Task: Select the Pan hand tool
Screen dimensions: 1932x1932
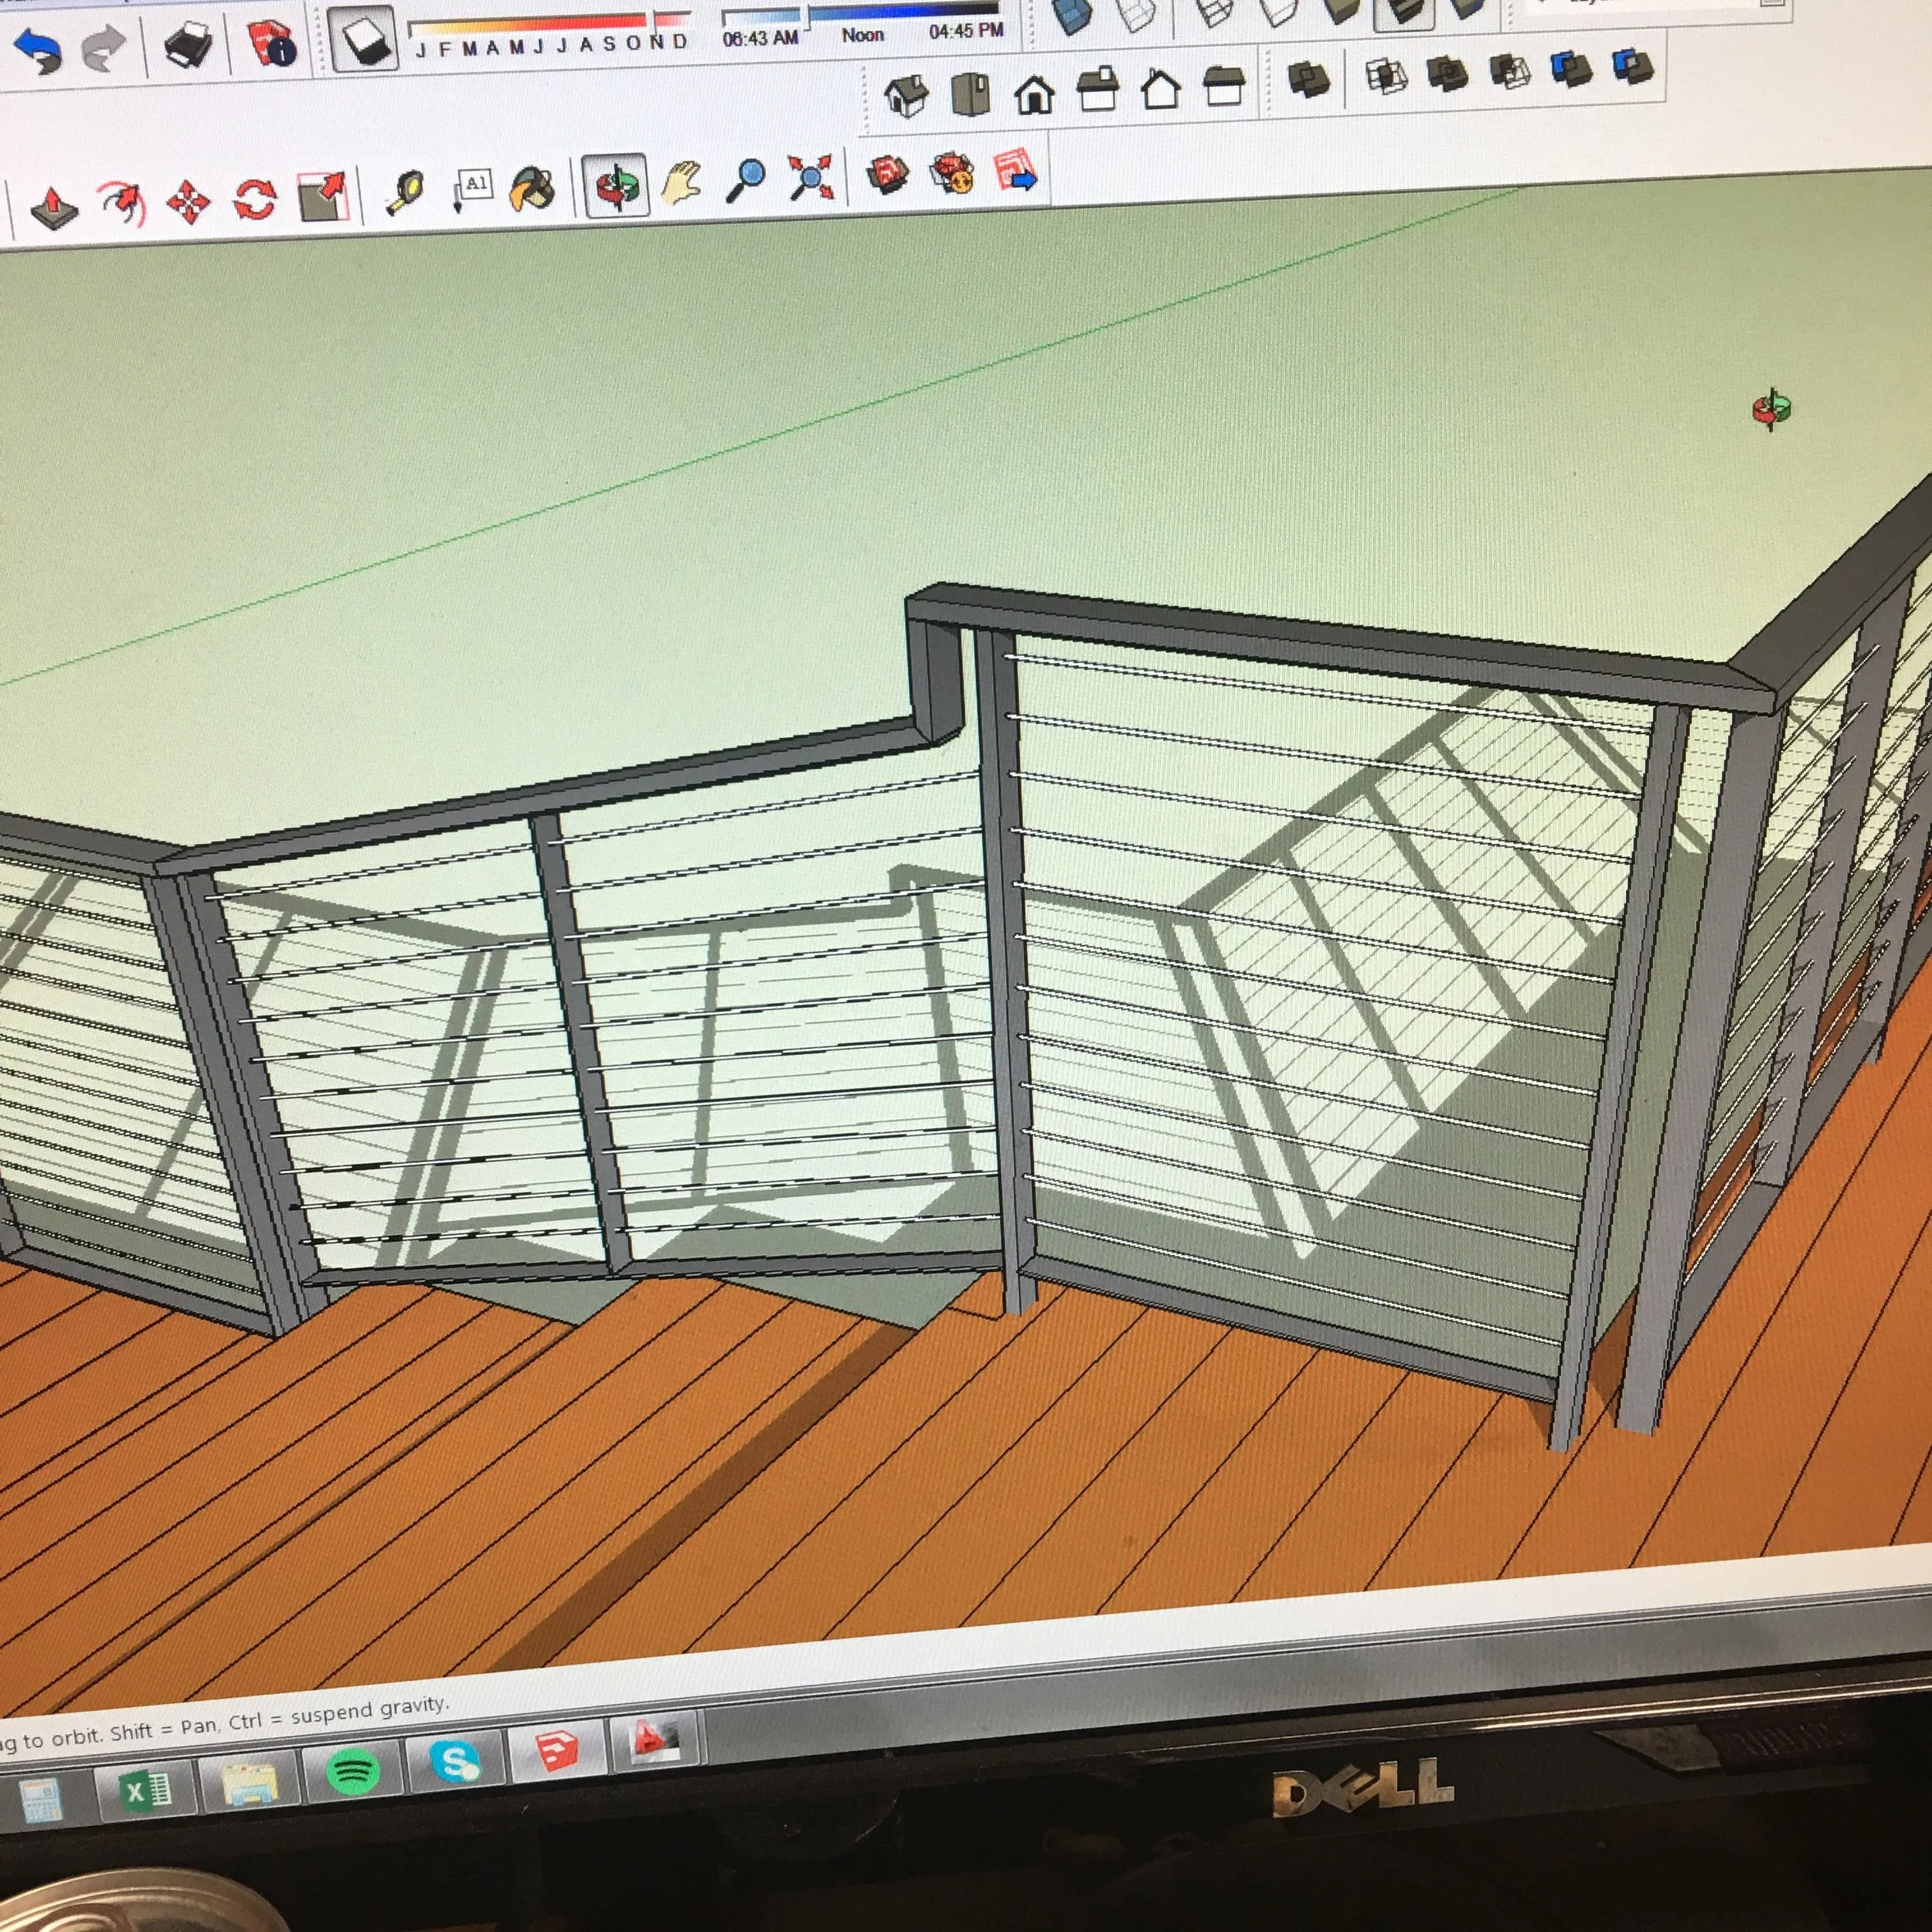Action: point(681,182)
